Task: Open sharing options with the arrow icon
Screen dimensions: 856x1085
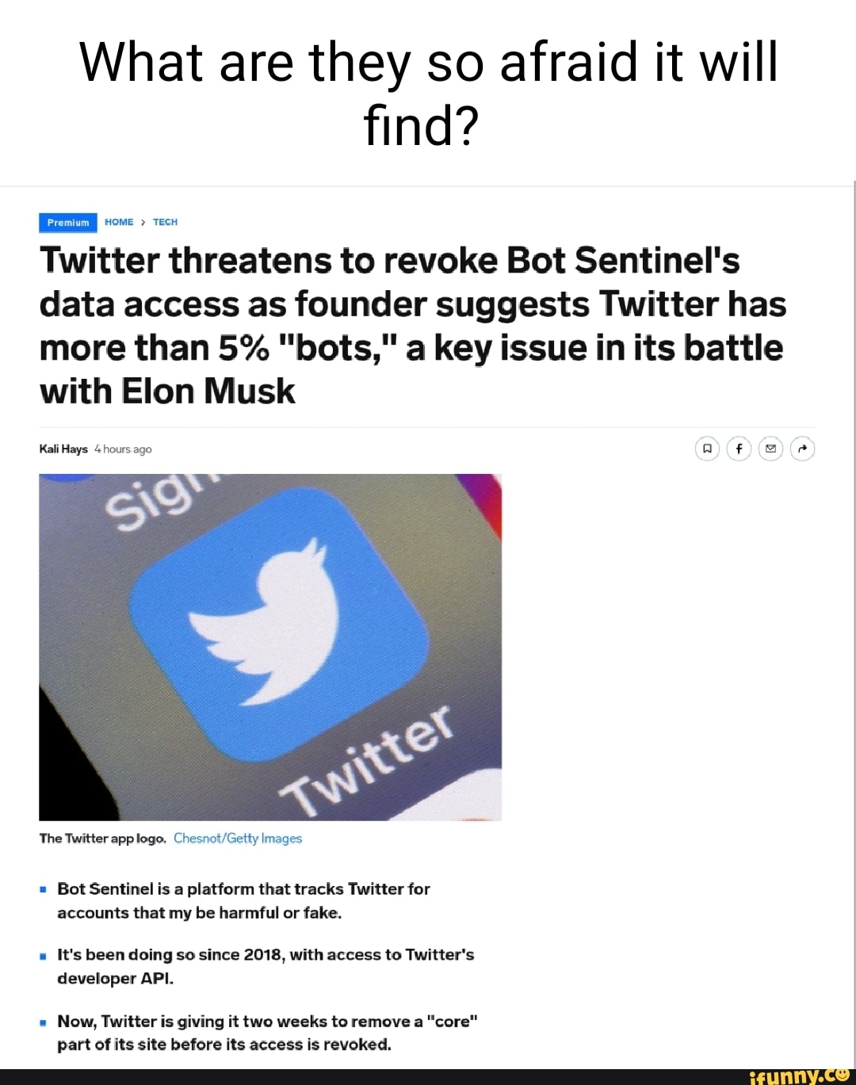Action: (x=802, y=449)
